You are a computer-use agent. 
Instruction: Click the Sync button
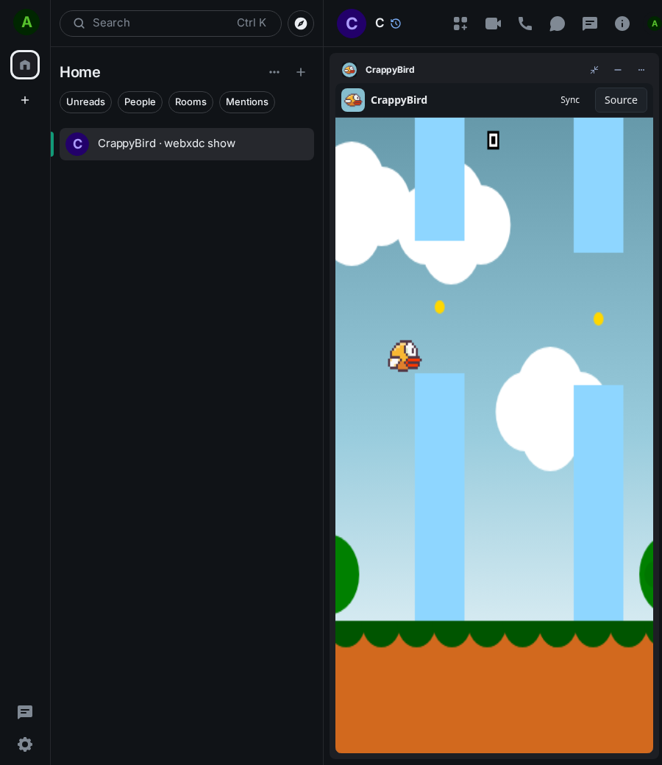[x=570, y=100]
